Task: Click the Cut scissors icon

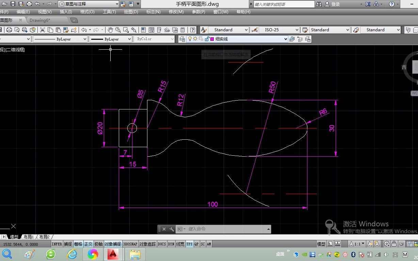Action: coord(43,30)
